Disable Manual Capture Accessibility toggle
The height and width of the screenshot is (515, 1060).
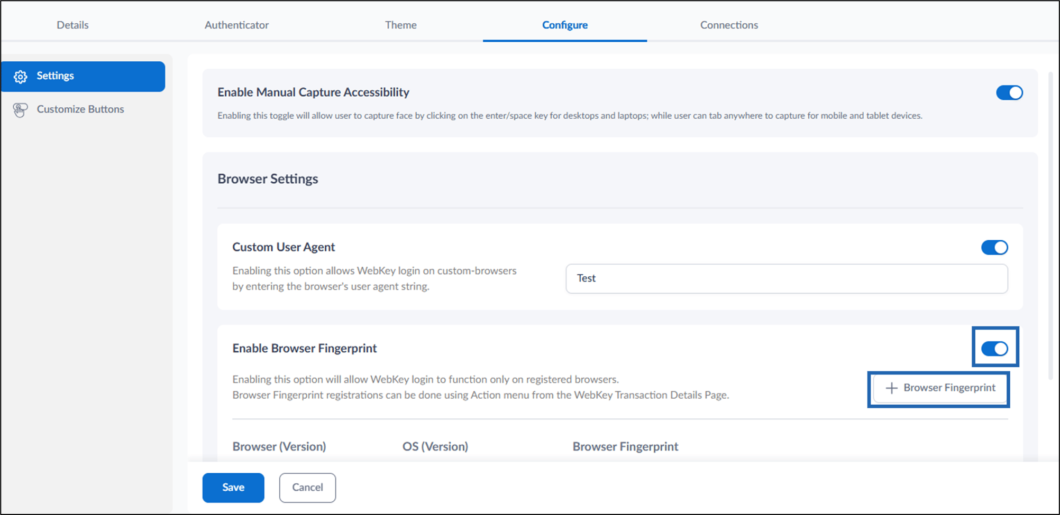point(1009,93)
